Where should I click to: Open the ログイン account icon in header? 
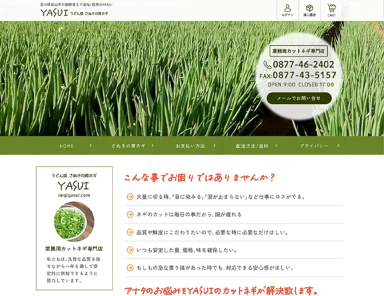(288, 9)
